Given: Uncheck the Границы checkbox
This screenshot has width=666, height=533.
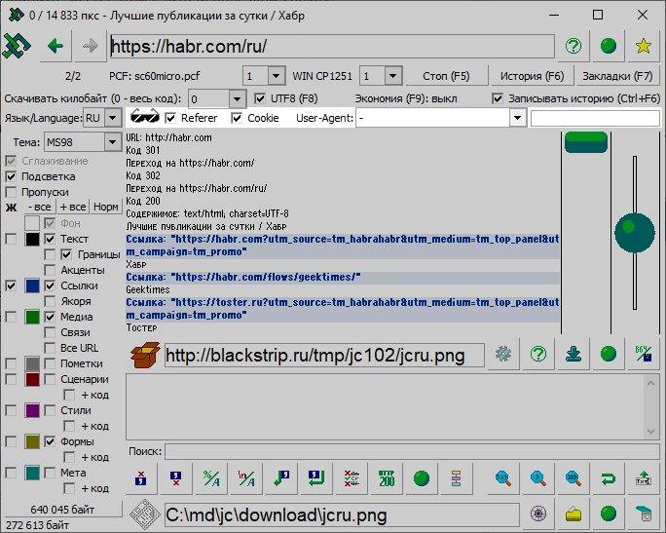Looking at the screenshot, I should tap(66, 254).
